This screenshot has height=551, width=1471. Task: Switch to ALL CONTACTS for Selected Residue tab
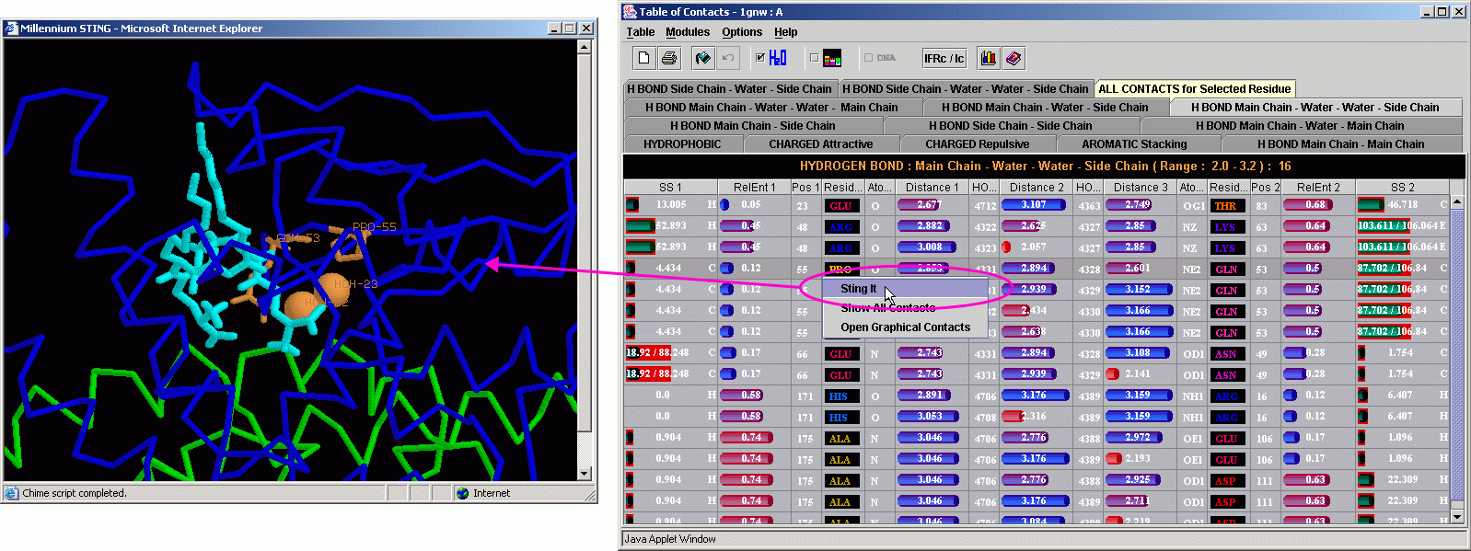(1195, 88)
